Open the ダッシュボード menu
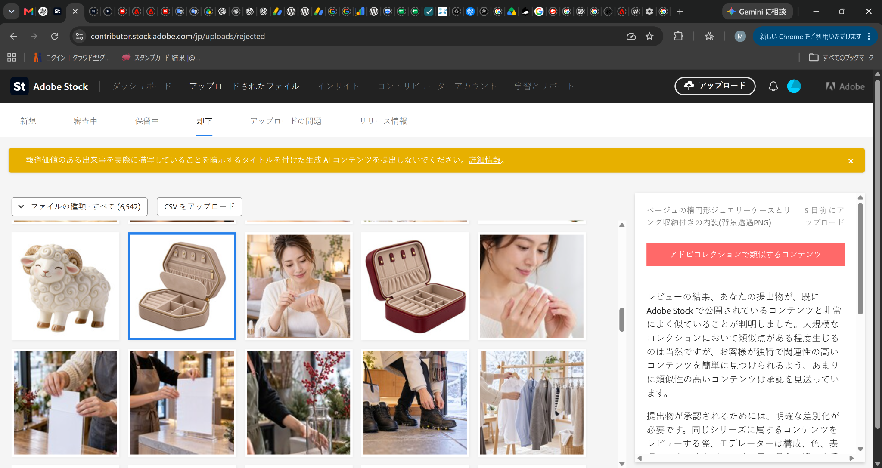The image size is (882, 468). point(142,86)
